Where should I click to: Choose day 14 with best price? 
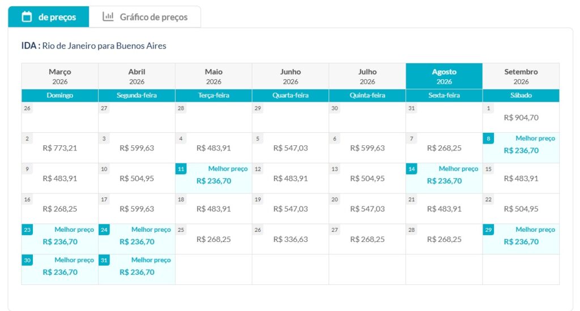coord(444,179)
